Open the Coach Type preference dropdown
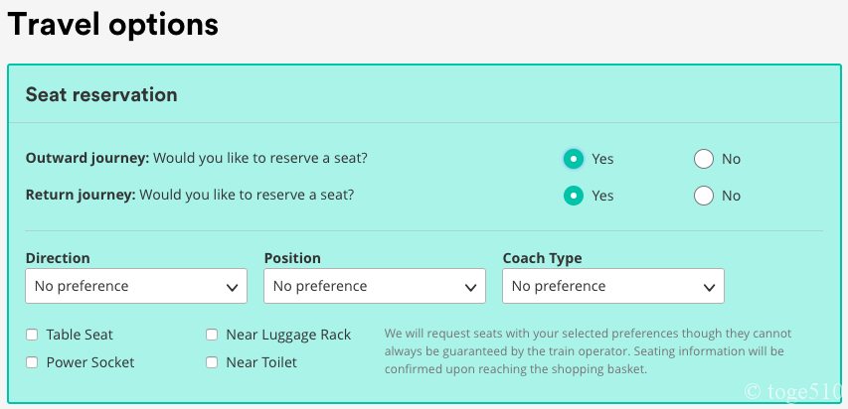 click(x=612, y=286)
